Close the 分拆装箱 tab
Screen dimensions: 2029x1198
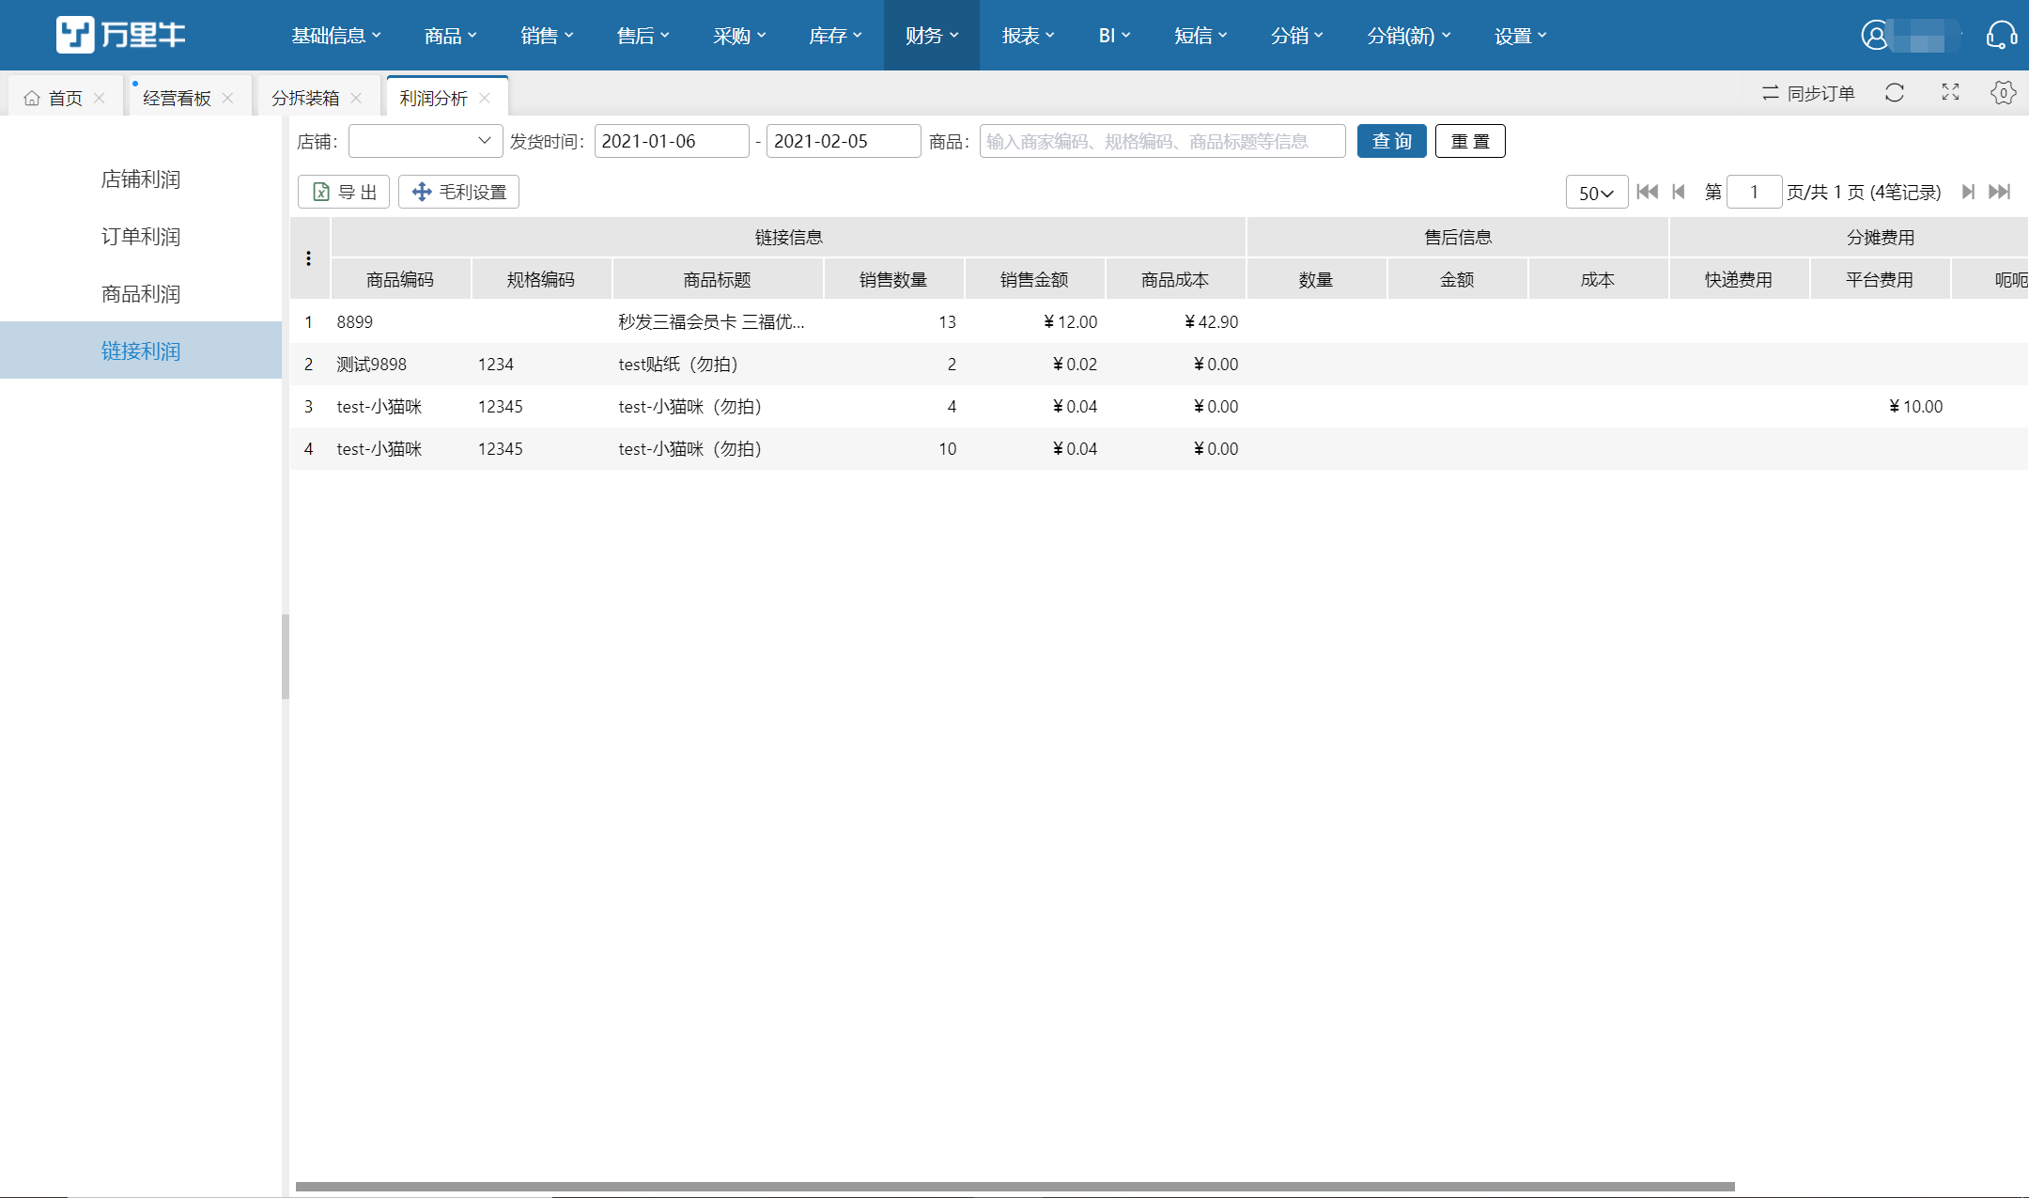pyautogui.click(x=356, y=98)
